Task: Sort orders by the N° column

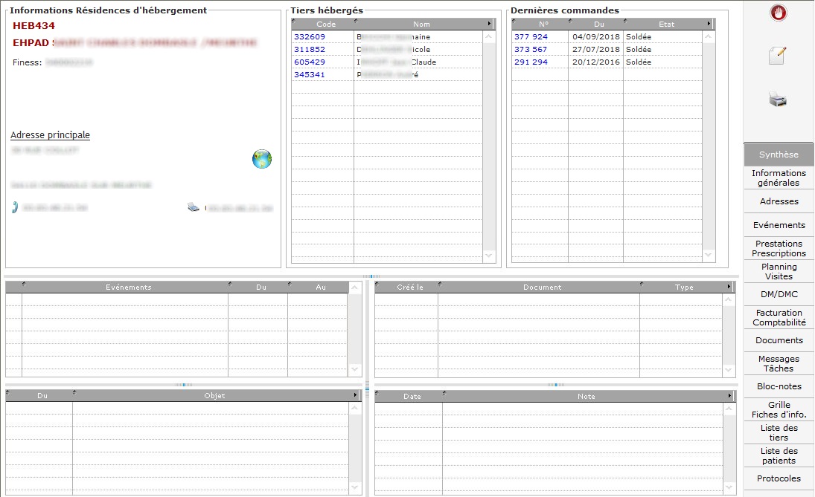Action: [x=540, y=24]
